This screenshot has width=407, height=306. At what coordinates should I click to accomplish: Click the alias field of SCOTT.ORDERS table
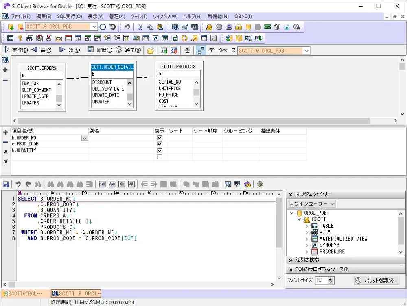[x=42, y=76]
